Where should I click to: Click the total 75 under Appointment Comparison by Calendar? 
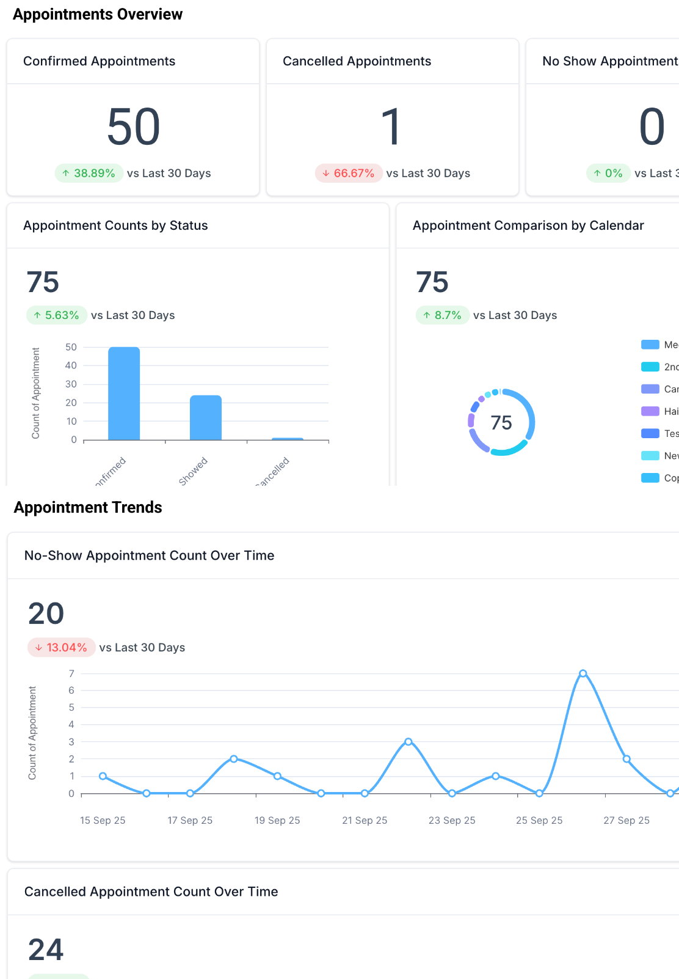432,282
